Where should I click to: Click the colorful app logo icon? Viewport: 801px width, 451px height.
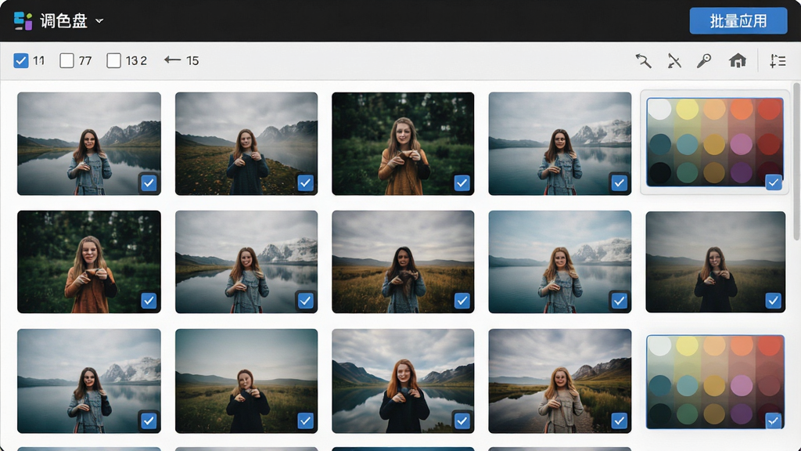pyautogui.click(x=23, y=21)
